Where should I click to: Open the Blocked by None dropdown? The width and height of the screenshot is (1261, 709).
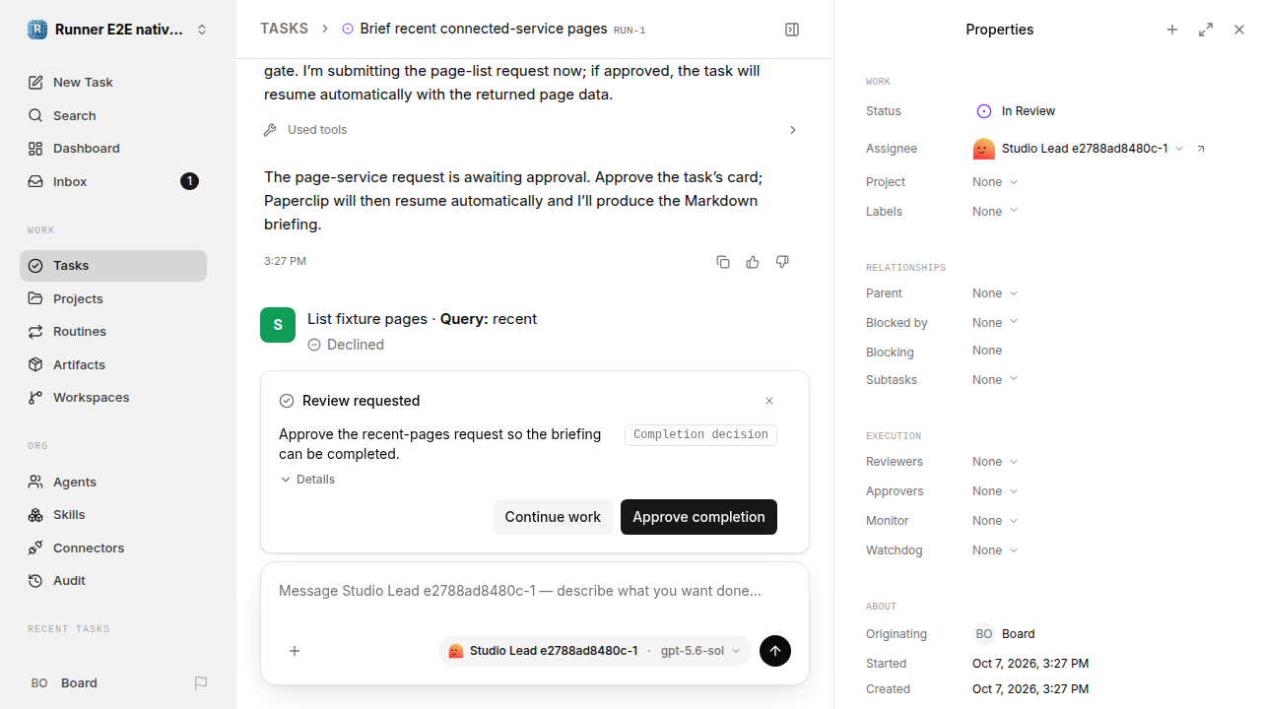pos(995,323)
